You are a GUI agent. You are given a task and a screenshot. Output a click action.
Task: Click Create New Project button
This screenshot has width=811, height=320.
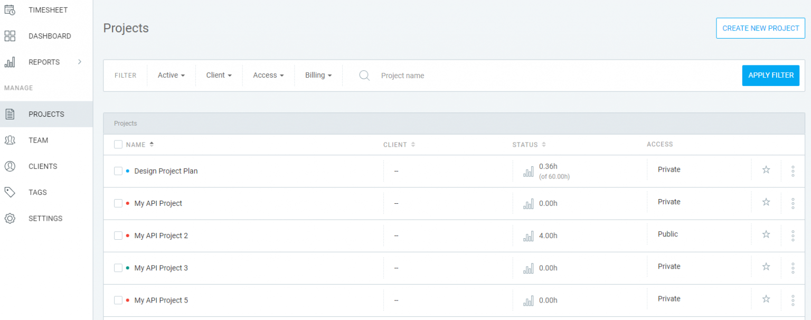[760, 28]
